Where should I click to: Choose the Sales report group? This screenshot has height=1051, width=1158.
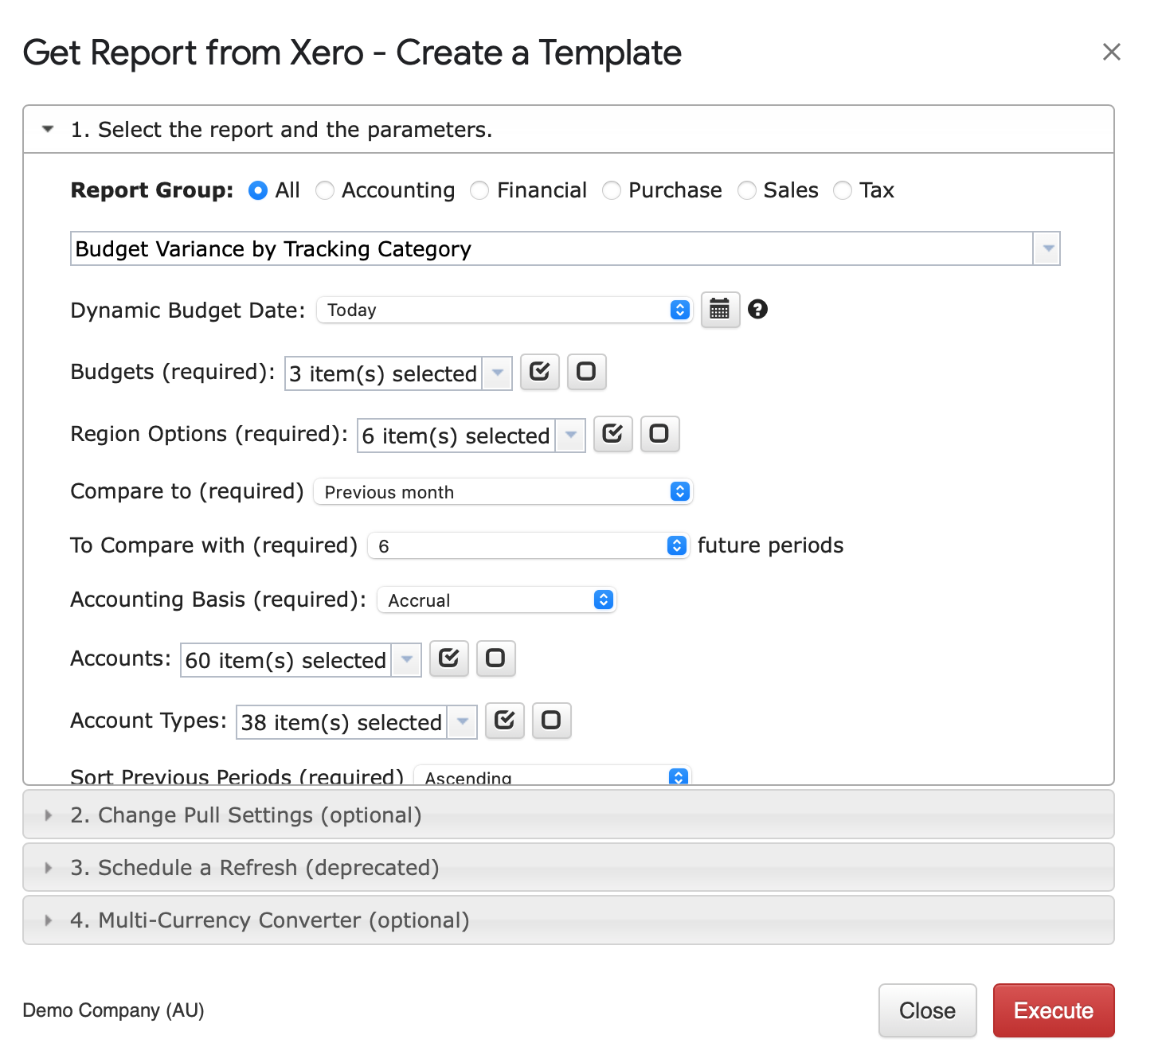(747, 191)
